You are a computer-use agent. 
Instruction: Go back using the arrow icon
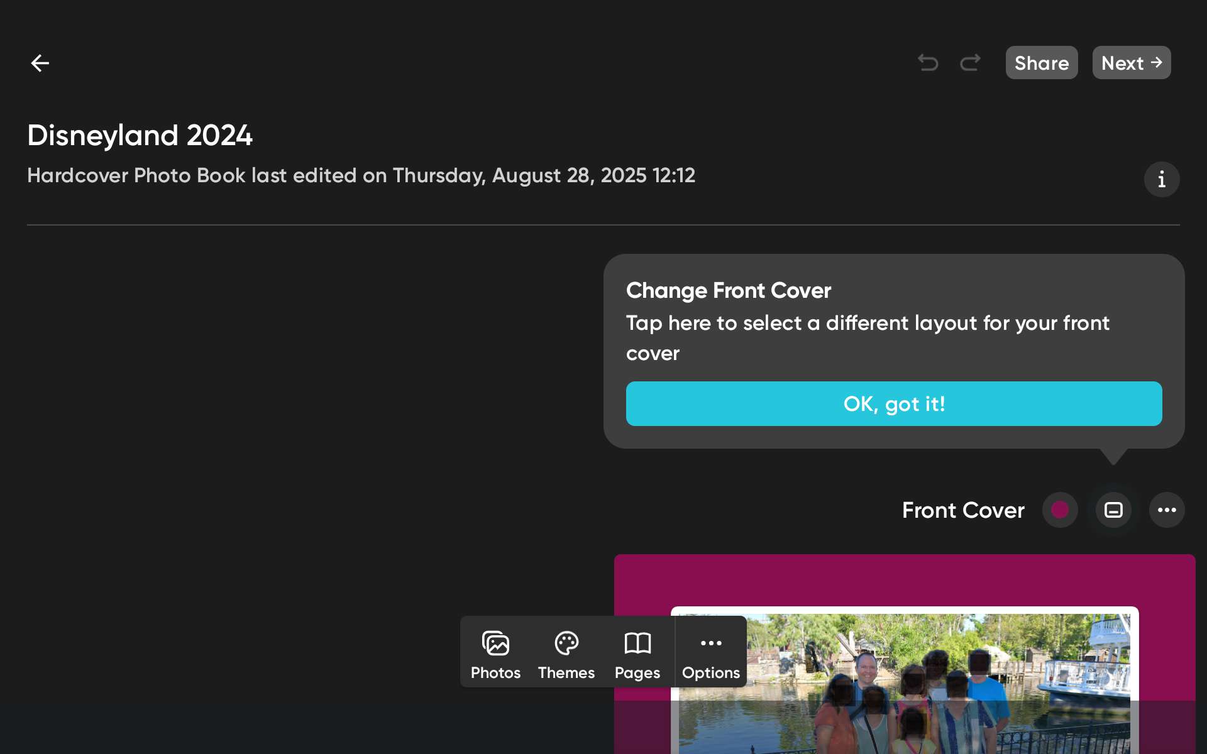tap(40, 63)
